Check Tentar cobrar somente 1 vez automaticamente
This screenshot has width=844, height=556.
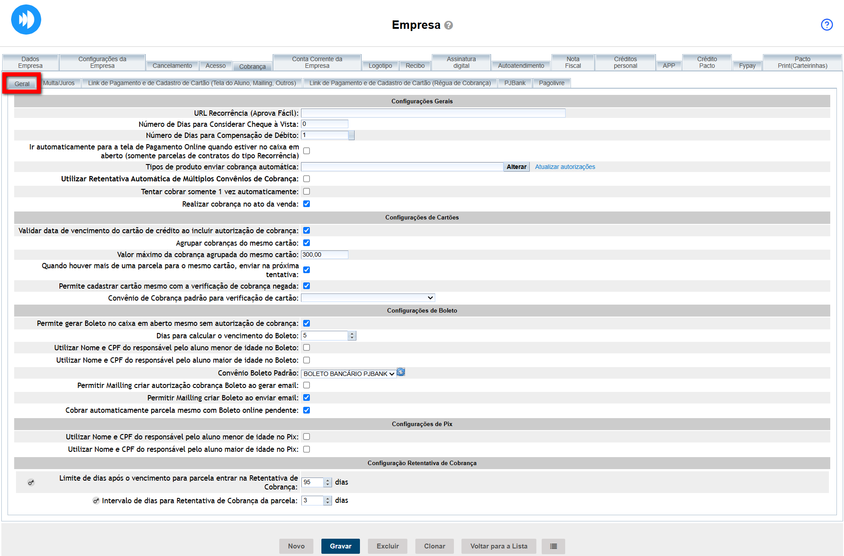point(306,192)
